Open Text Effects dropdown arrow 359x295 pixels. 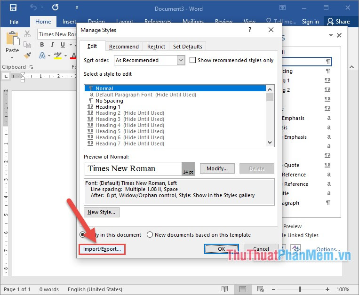[x=49, y=56]
